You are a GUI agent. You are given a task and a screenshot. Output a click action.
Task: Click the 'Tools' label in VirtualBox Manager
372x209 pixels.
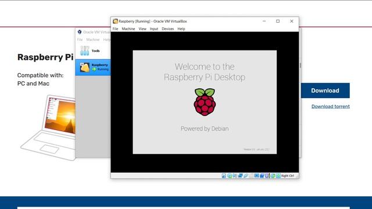[95, 51]
